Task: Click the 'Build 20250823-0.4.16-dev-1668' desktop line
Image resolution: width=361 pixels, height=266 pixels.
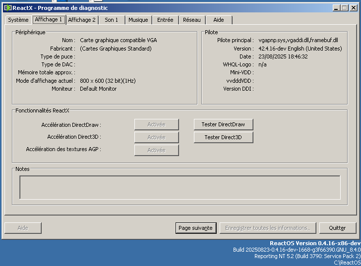Action: [297, 250]
